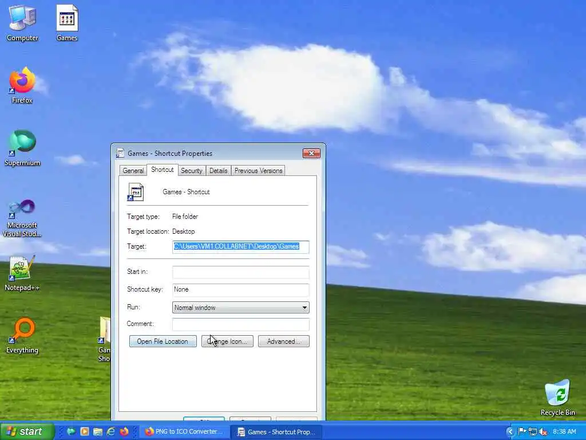Open the Everything search shortcut
586x440 pixels.
coord(22,336)
